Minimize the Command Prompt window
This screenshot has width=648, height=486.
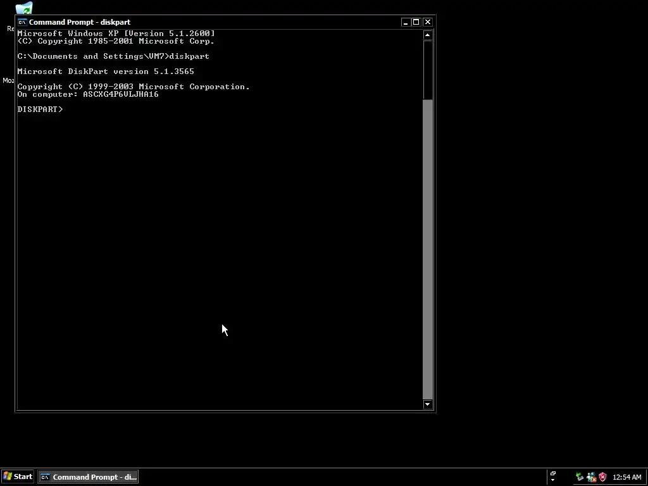(406, 22)
